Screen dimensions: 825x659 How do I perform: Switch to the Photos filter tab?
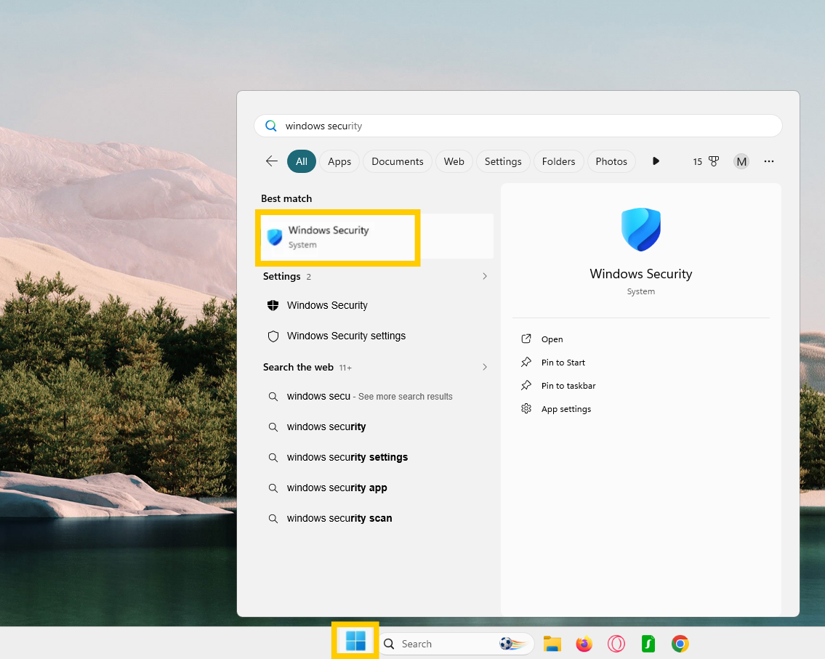(x=611, y=161)
